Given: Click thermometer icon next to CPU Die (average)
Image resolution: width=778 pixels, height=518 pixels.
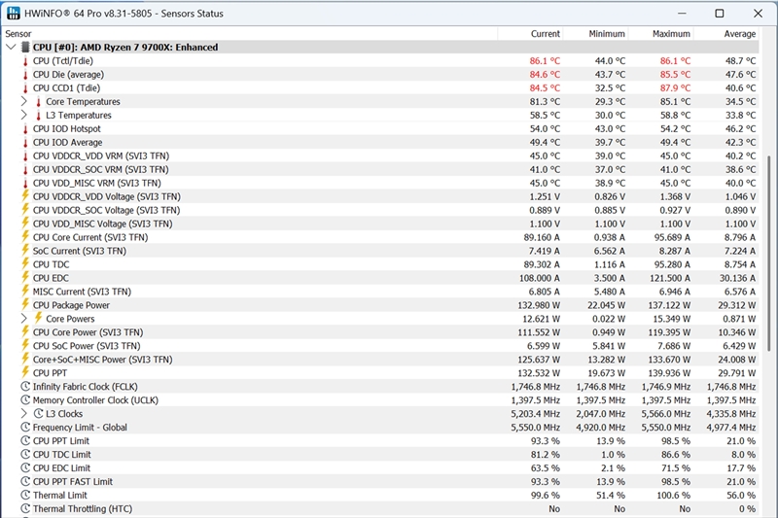Looking at the screenshot, I should [25, 75].
